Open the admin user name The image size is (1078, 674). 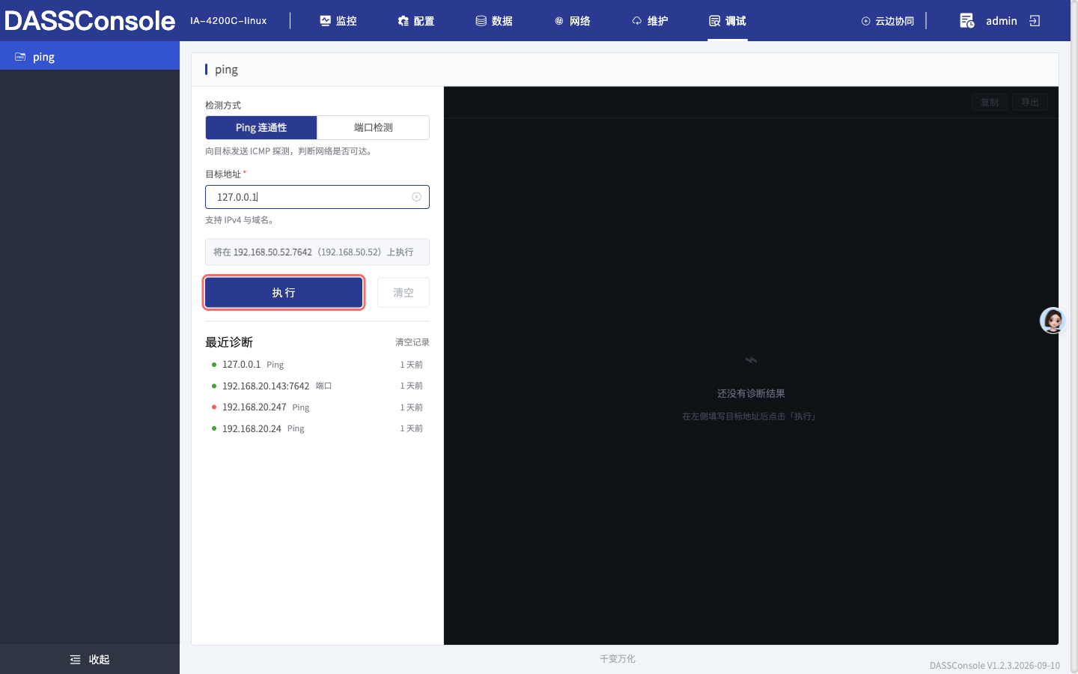1001,21
